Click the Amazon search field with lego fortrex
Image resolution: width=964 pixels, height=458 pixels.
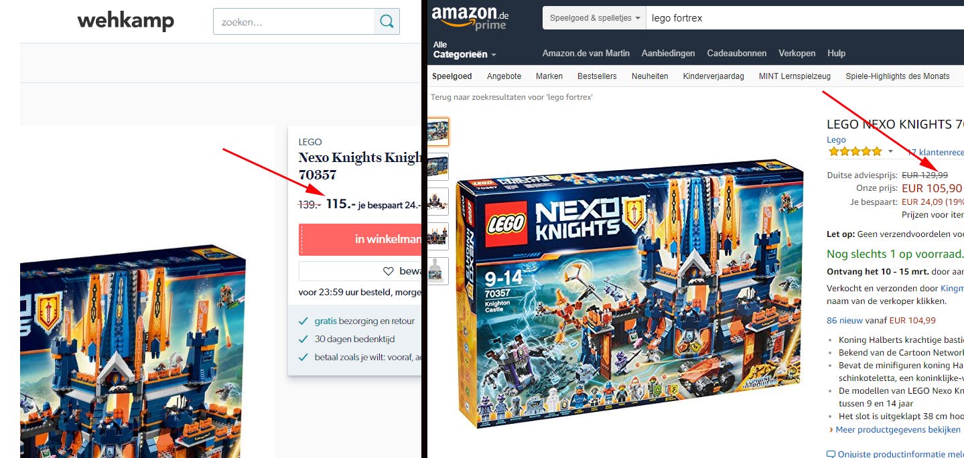(805, 18)
